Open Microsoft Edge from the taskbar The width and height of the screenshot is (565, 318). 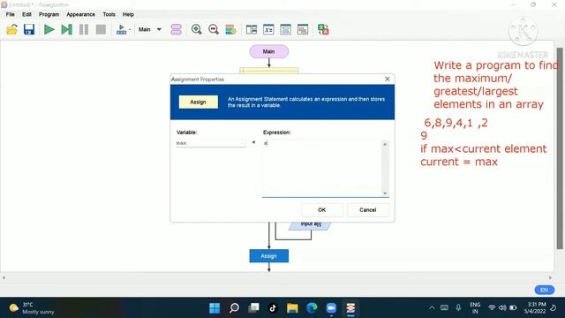click(312, 308)
